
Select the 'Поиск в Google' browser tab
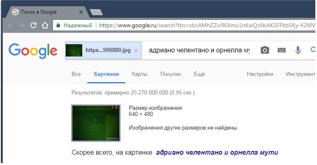tap(47, 12)
